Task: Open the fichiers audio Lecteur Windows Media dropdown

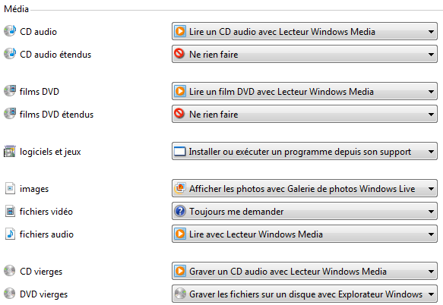Action: pos(305,234)
